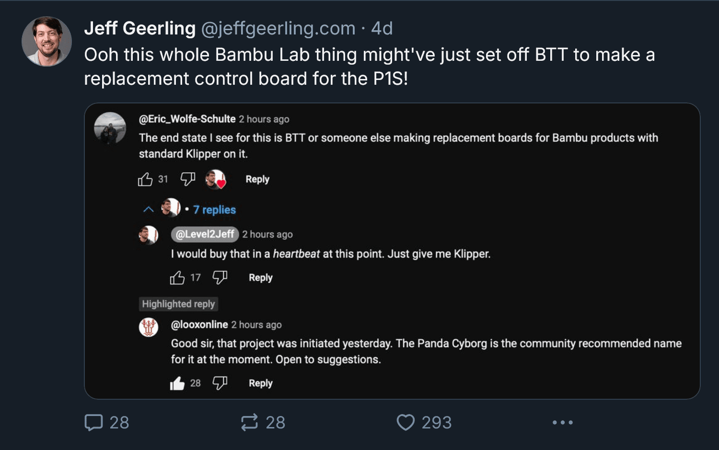The height and width of the screenshot is (450, 719).
Task: Collapse replies with the up chevron
Action: pos(149,209)
